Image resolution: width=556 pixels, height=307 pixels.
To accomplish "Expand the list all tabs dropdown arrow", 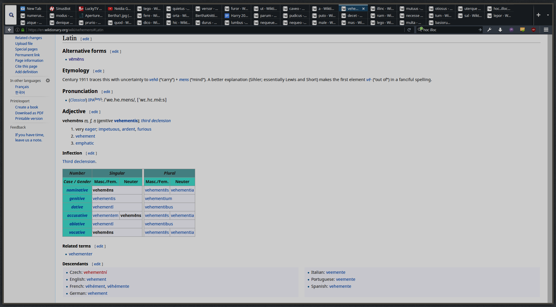I will point(548,15).
